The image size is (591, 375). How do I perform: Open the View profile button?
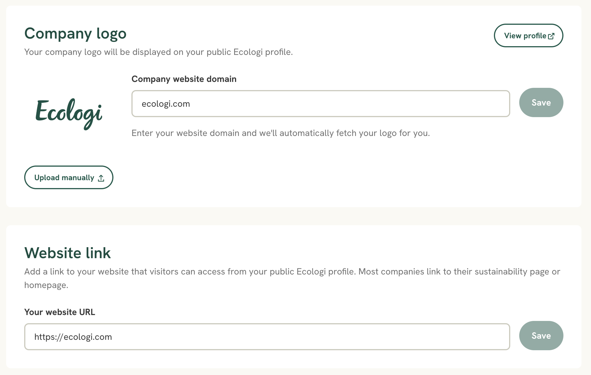click(x=529, y=35)
